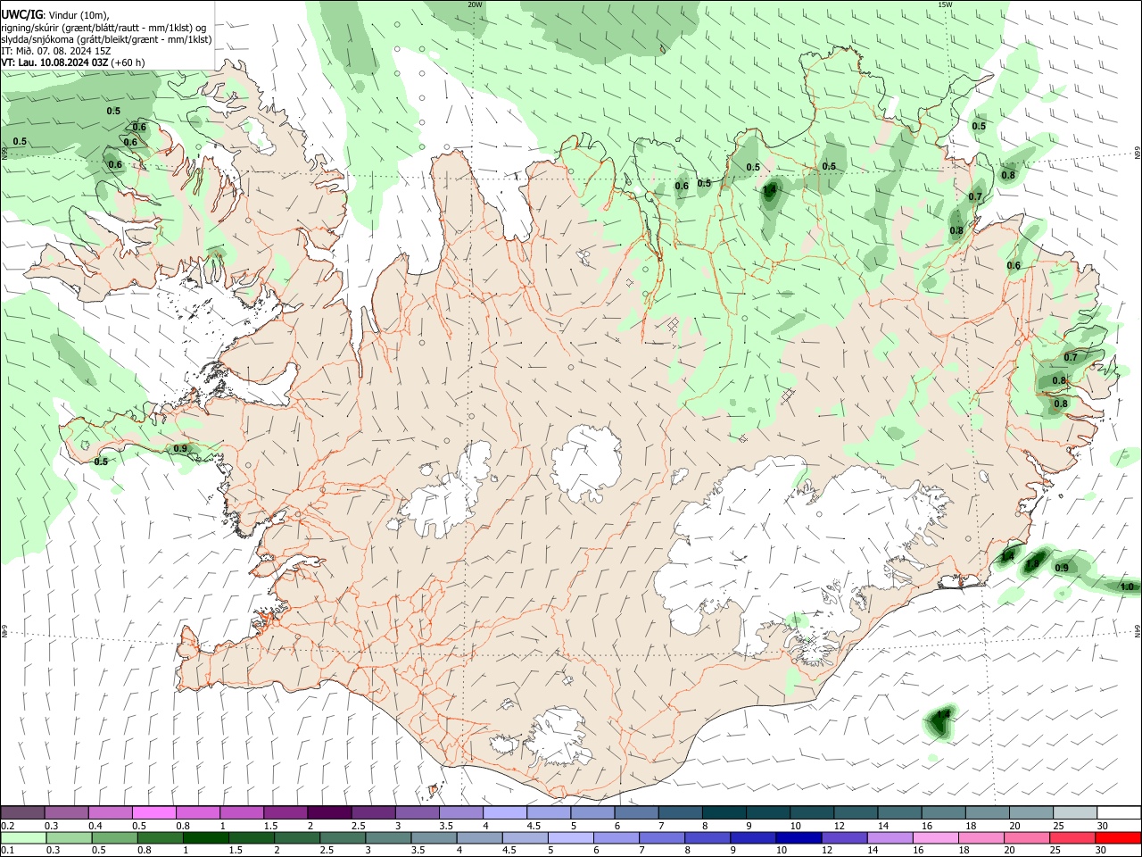Click the 'slydda/snjókoma' legend description line
This screenshot has height=857, width=1142.
tap(106, 39)
